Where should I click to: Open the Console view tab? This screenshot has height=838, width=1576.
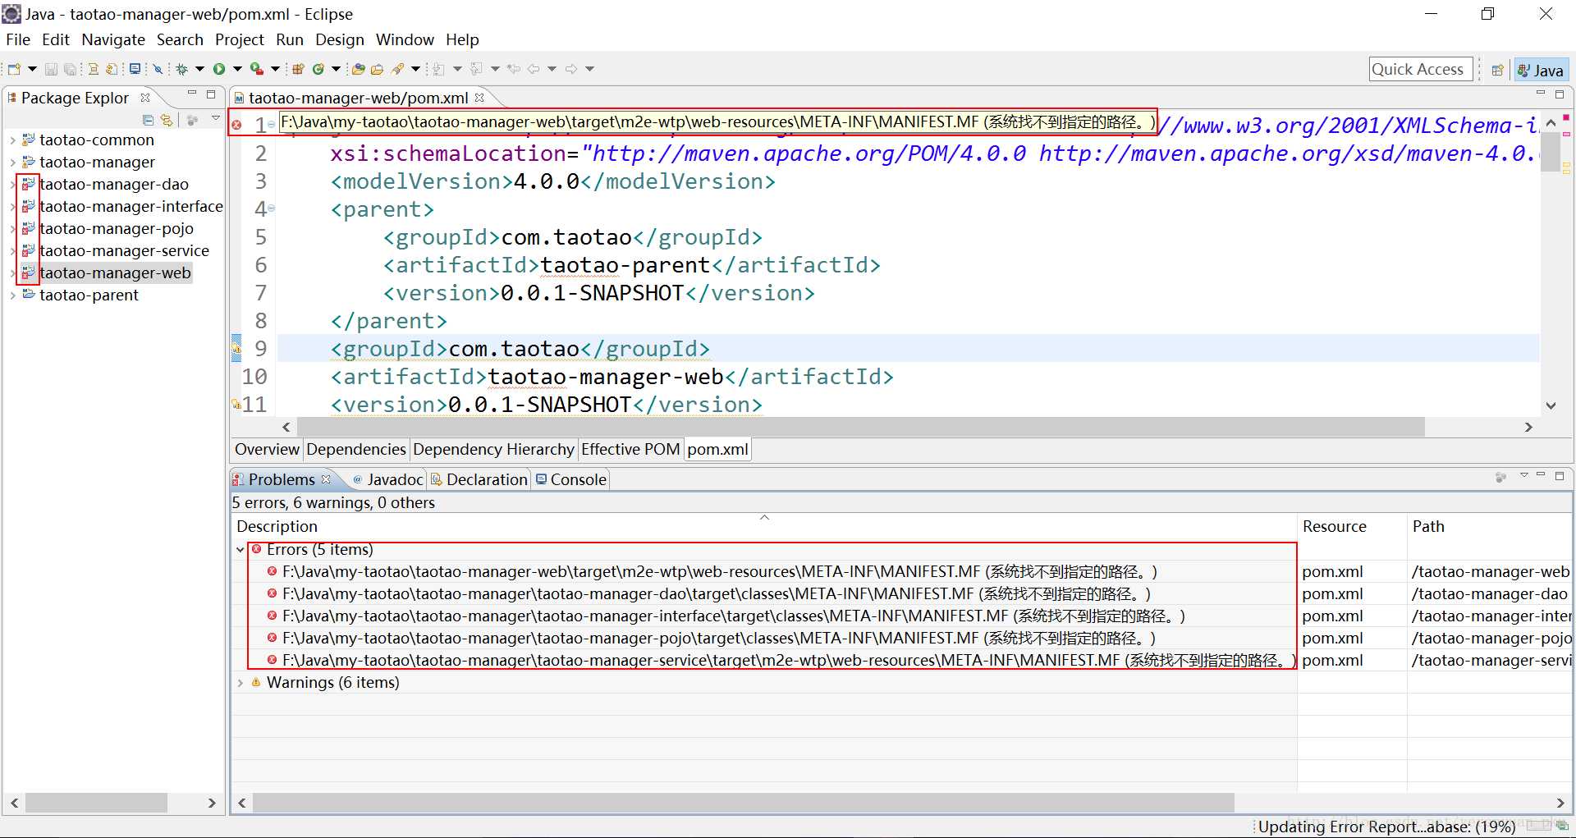pyautogui.click(x=571, y=479)
